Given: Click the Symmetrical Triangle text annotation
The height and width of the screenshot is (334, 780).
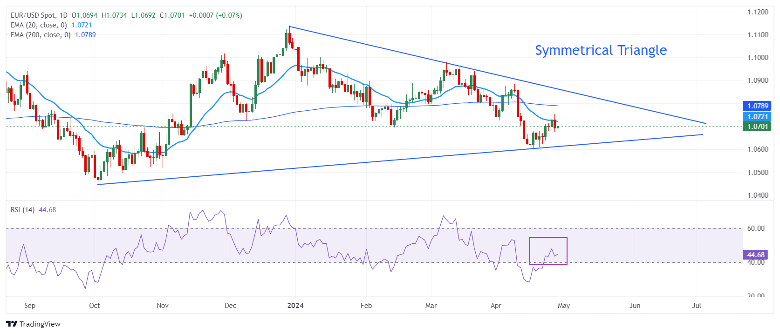Looking at the screenshot, I should [601, 50].
